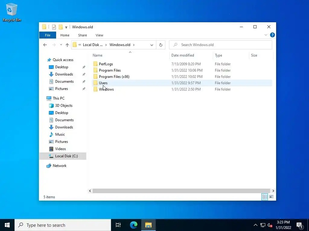Sort by the Size column header

(261, 55)
